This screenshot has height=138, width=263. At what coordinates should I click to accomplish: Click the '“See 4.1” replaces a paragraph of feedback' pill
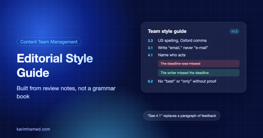click(x=182, y=116)
